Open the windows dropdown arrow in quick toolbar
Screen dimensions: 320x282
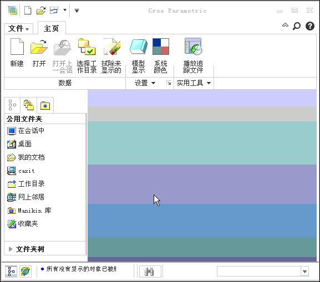click(65, 10)
